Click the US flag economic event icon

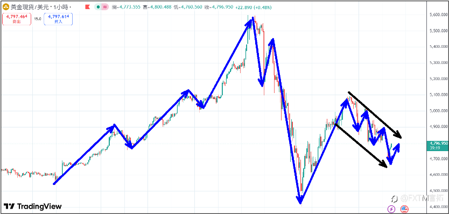pos(404,209)
